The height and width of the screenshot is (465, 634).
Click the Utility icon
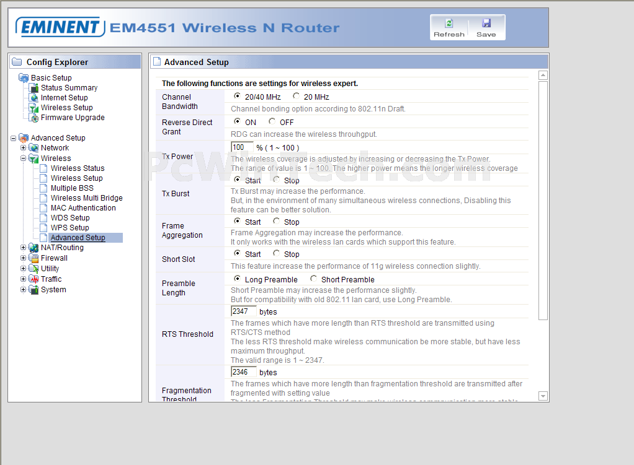tap(34, 269)
